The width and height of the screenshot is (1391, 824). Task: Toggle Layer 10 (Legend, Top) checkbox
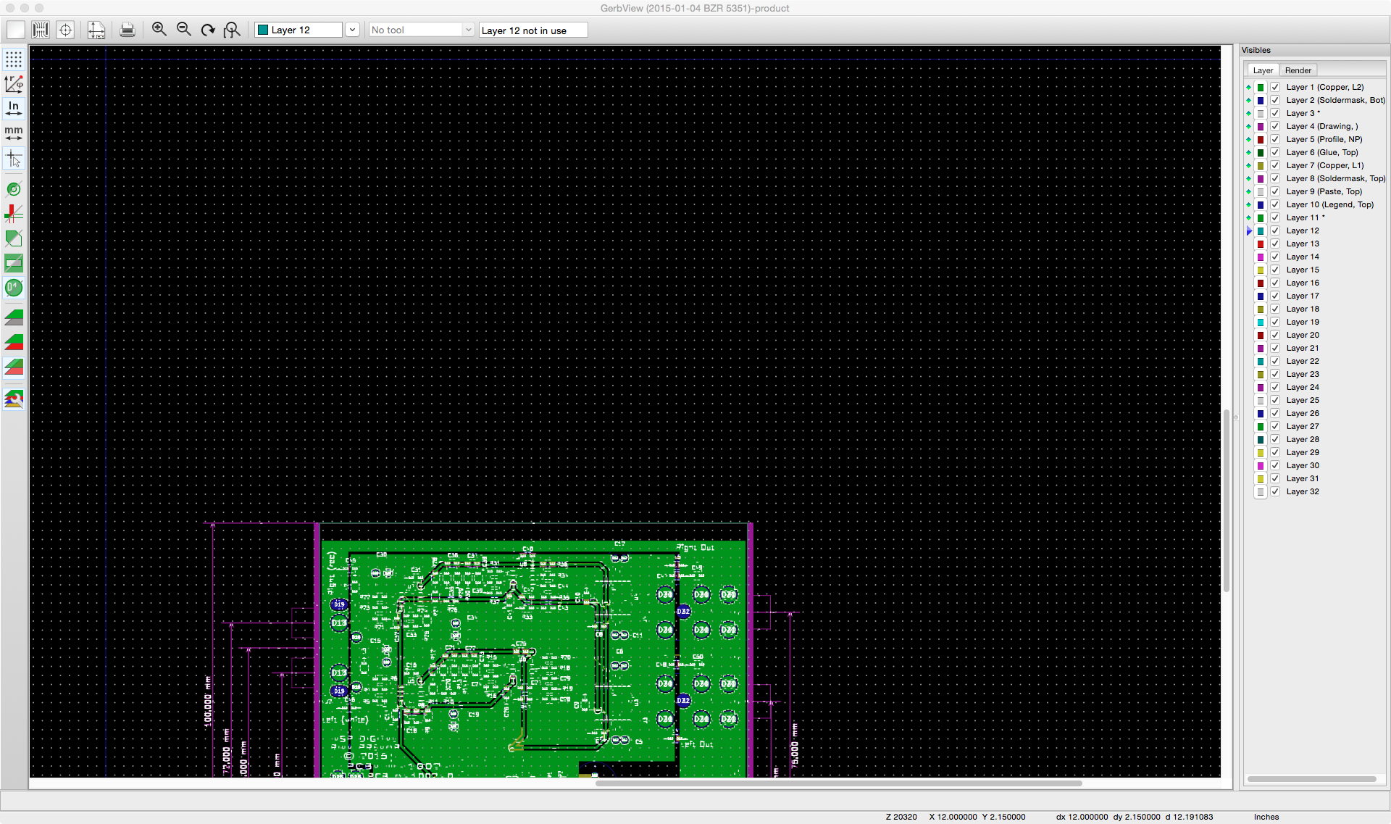tap(1275, 204)
